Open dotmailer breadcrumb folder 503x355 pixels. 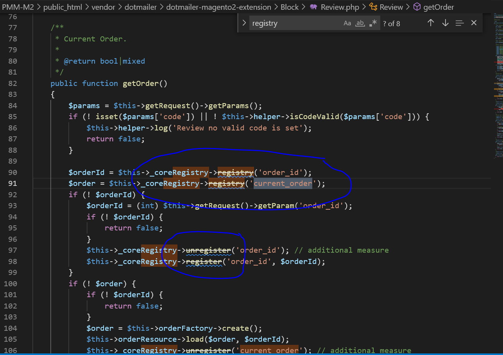coord(141,7)
